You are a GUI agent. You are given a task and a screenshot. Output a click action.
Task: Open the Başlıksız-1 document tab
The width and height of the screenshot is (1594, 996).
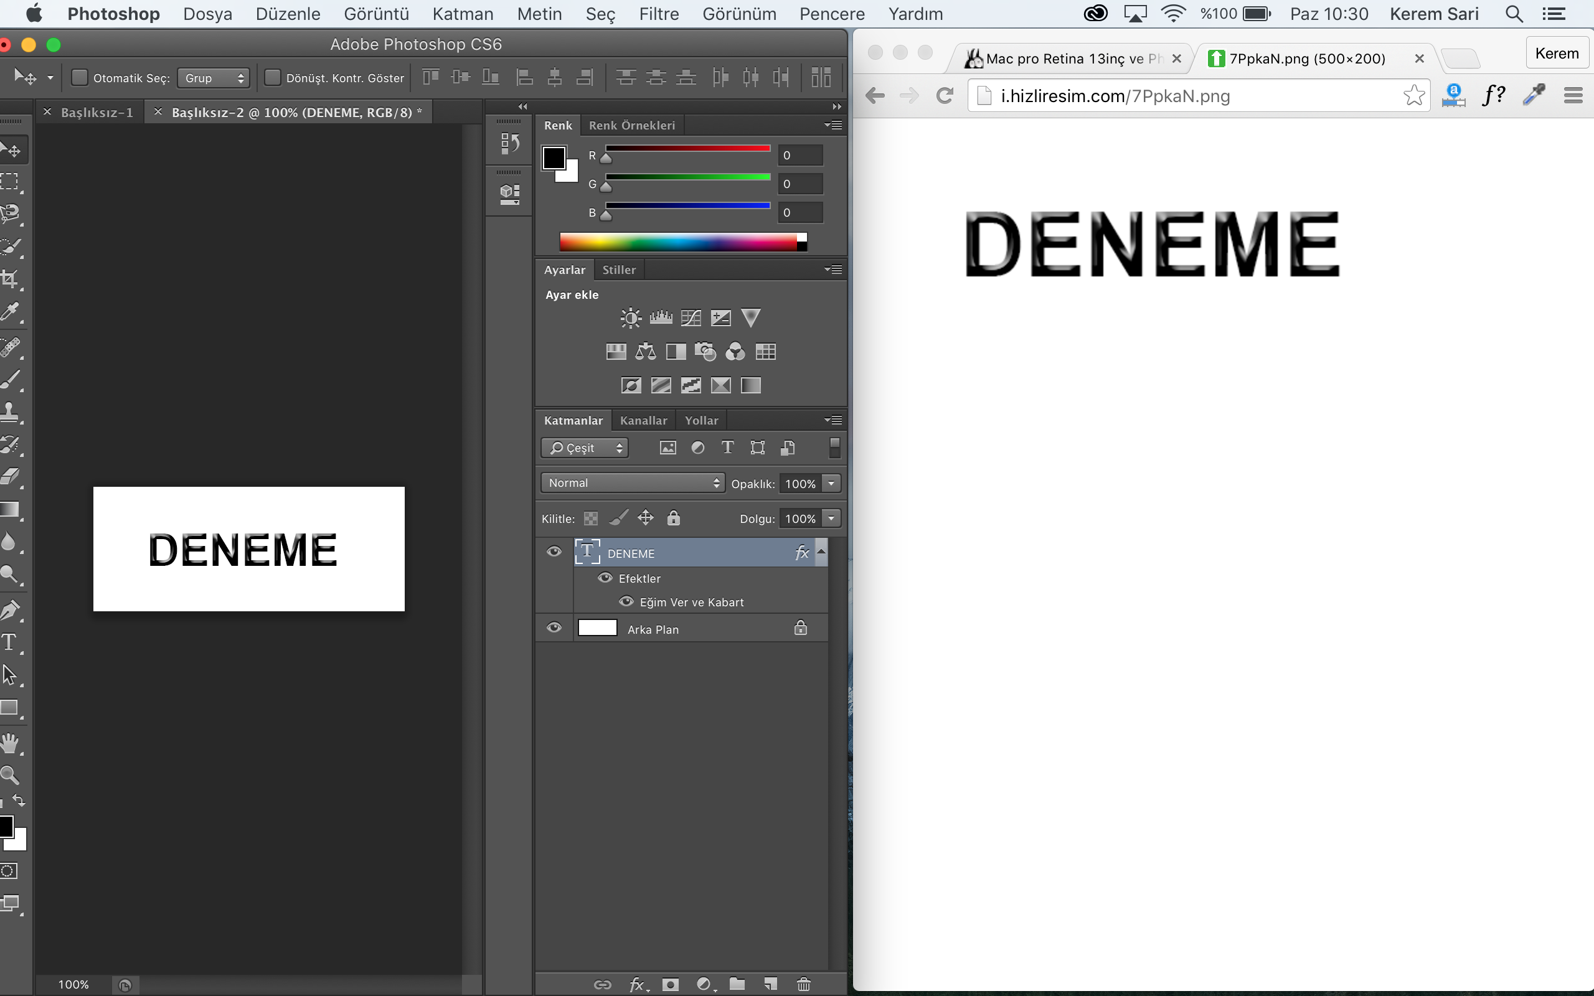[x=97, y=113]
